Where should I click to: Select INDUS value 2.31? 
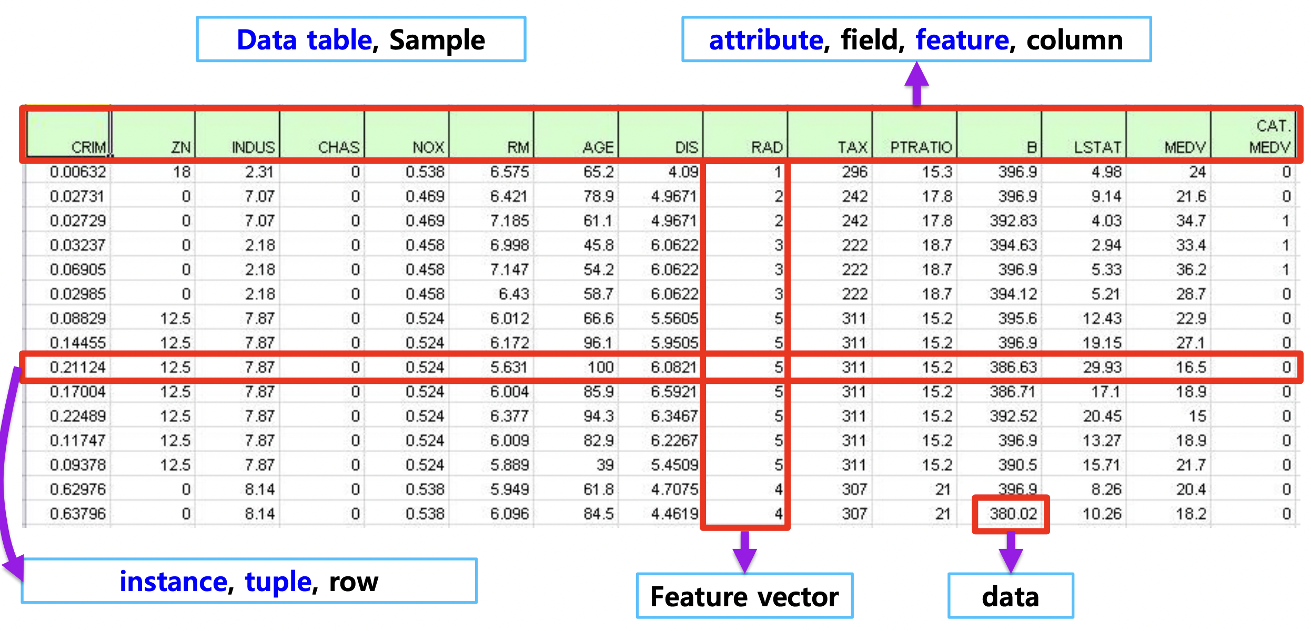click(238, 171)
